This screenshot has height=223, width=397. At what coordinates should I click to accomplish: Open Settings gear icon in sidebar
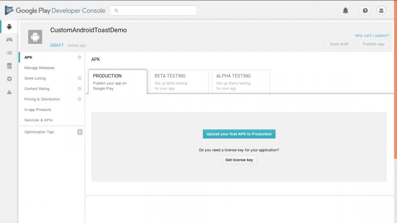pyautogui.click(x=9, y=79)
